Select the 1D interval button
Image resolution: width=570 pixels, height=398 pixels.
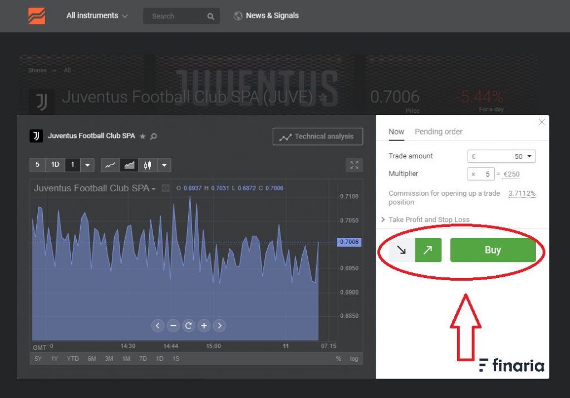[x=55, y=165]
